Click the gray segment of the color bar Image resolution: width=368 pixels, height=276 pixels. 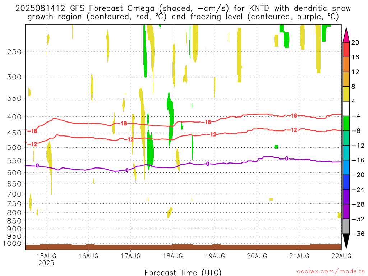click(x=346, y=226)
